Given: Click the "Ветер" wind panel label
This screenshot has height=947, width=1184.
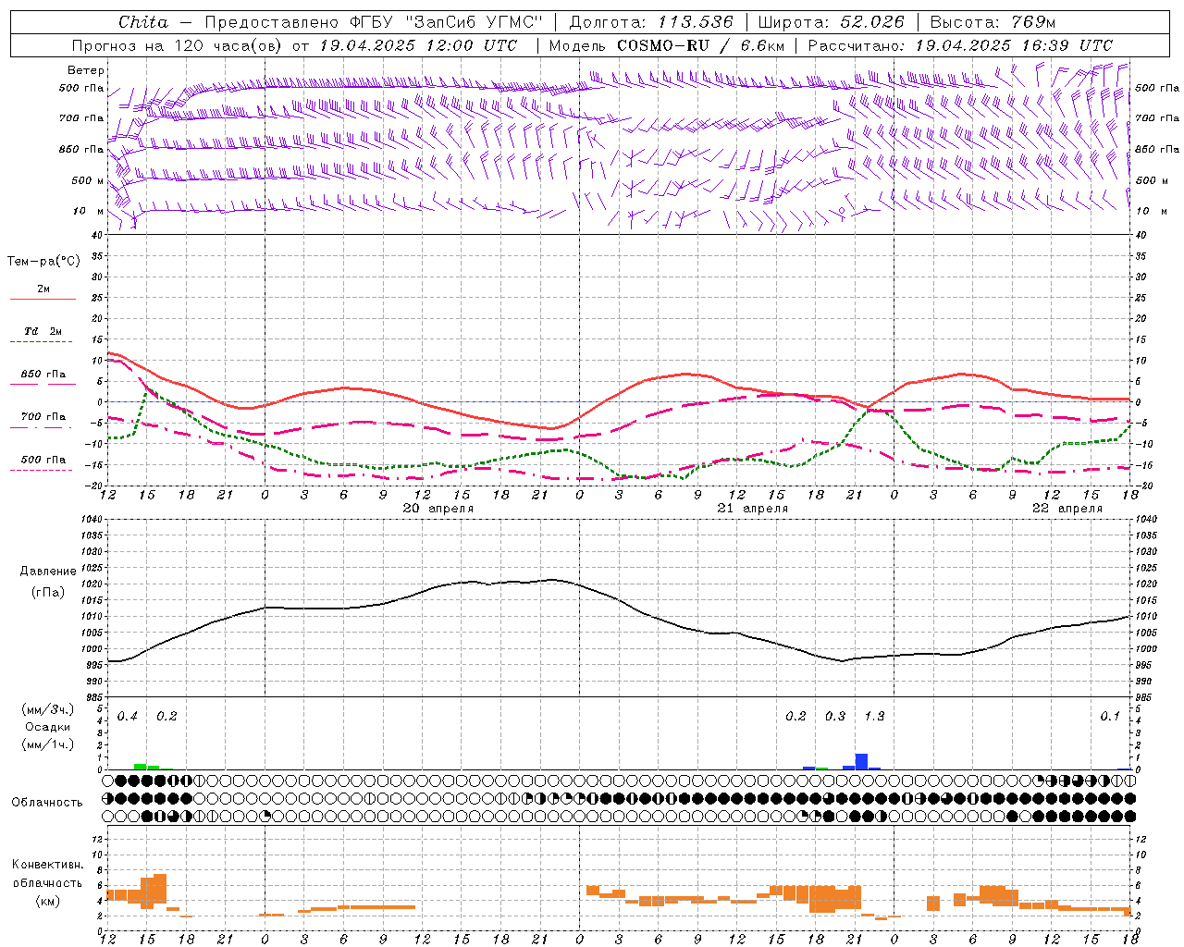Looking at the screenshot, I should click(x=86, y=70).
